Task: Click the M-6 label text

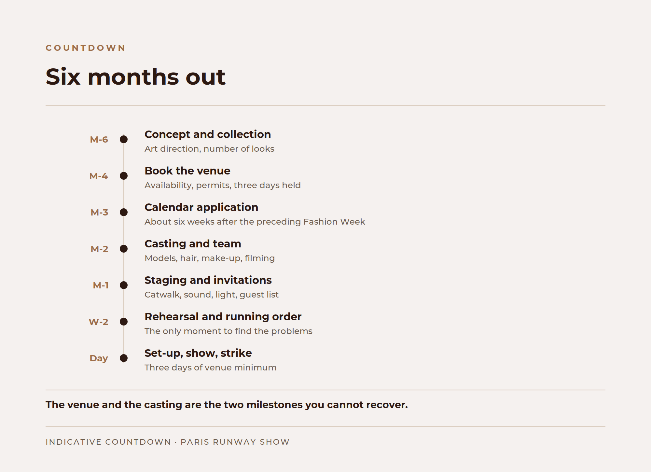Action: (x=99, y=139)
